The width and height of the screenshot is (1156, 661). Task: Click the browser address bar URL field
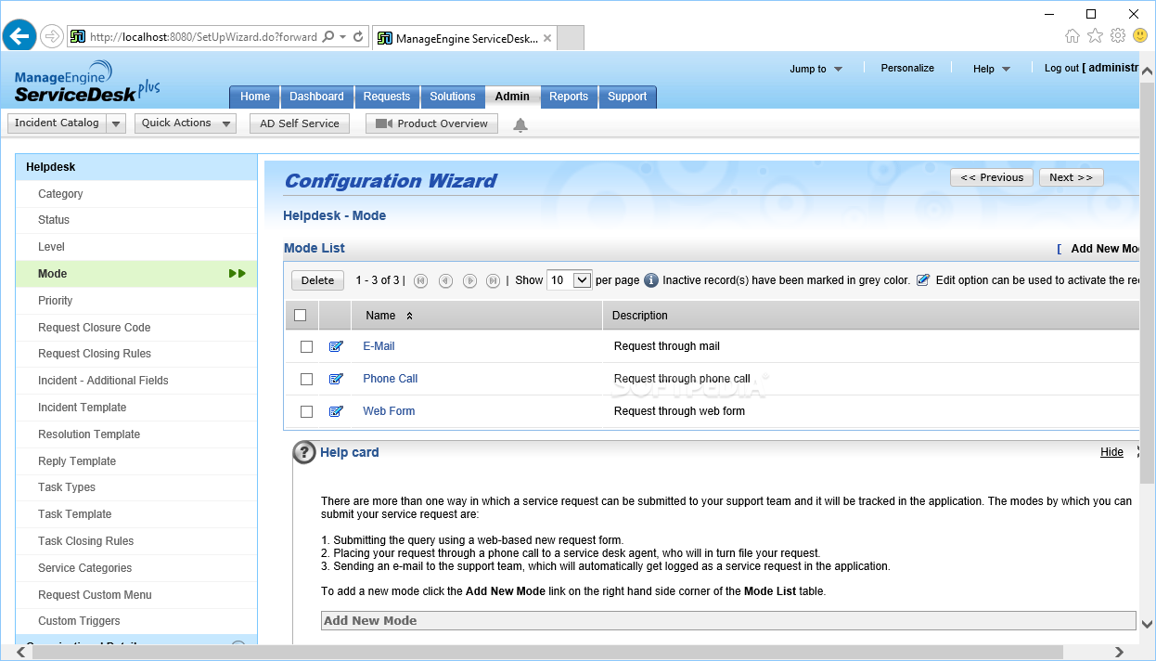[x=203, y=37]
